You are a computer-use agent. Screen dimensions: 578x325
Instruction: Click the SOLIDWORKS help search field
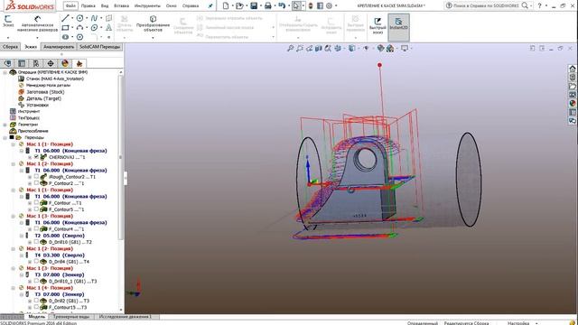(x=486, y=5)
